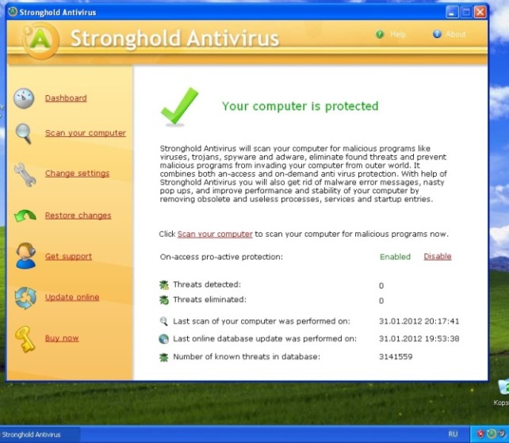Screen dimensions: 509x443
Task: Open Get support link
Action: pyautogui.click(x=68, y=257)
